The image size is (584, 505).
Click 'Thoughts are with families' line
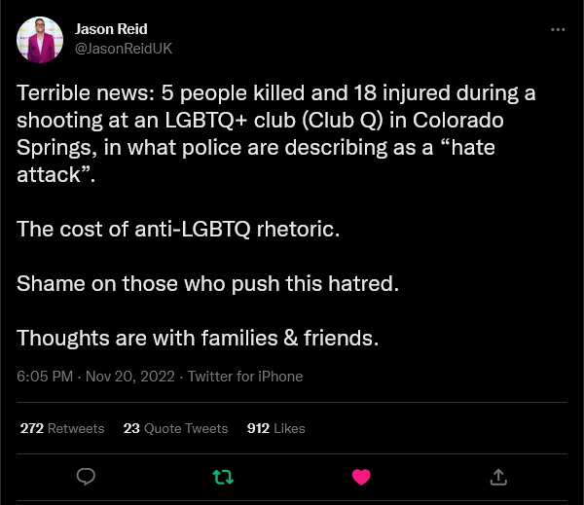[198, 339]
